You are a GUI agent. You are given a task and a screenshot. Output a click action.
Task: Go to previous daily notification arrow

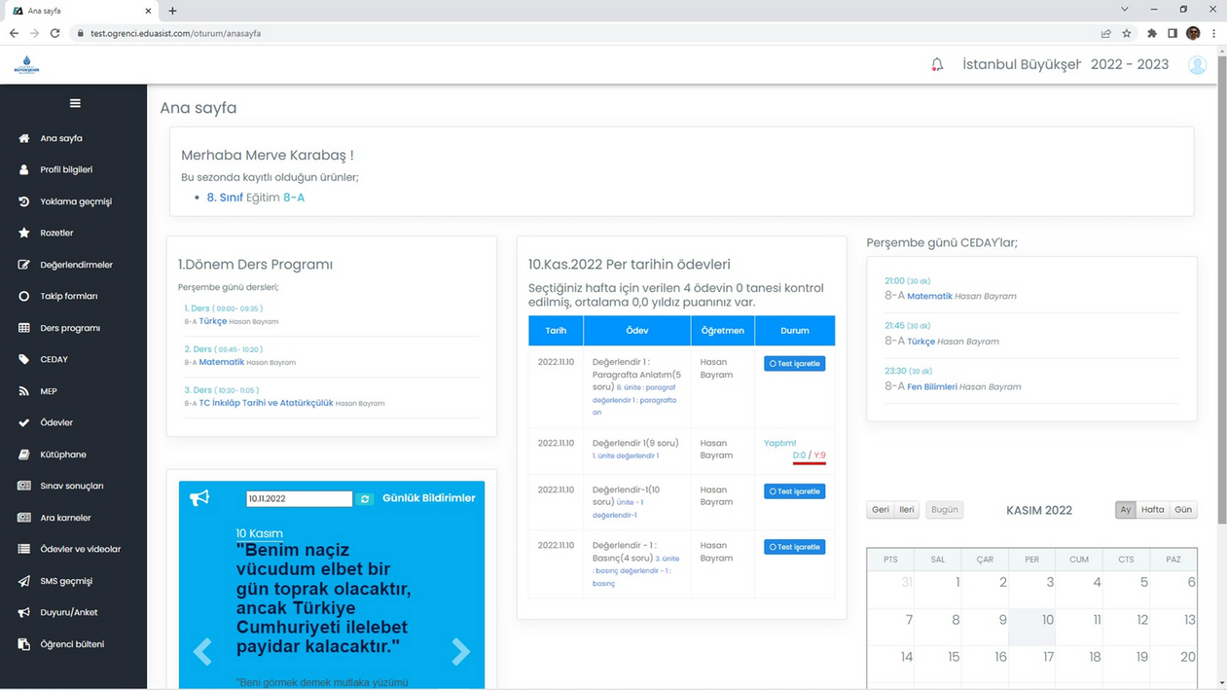202,651
